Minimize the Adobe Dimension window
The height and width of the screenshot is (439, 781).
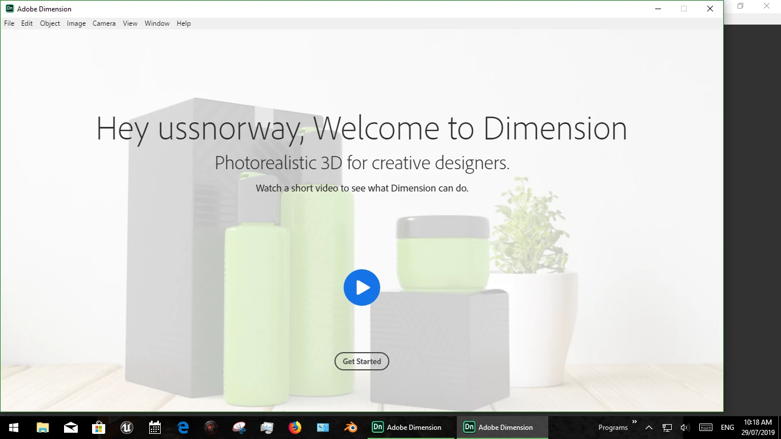coord(658,9)
